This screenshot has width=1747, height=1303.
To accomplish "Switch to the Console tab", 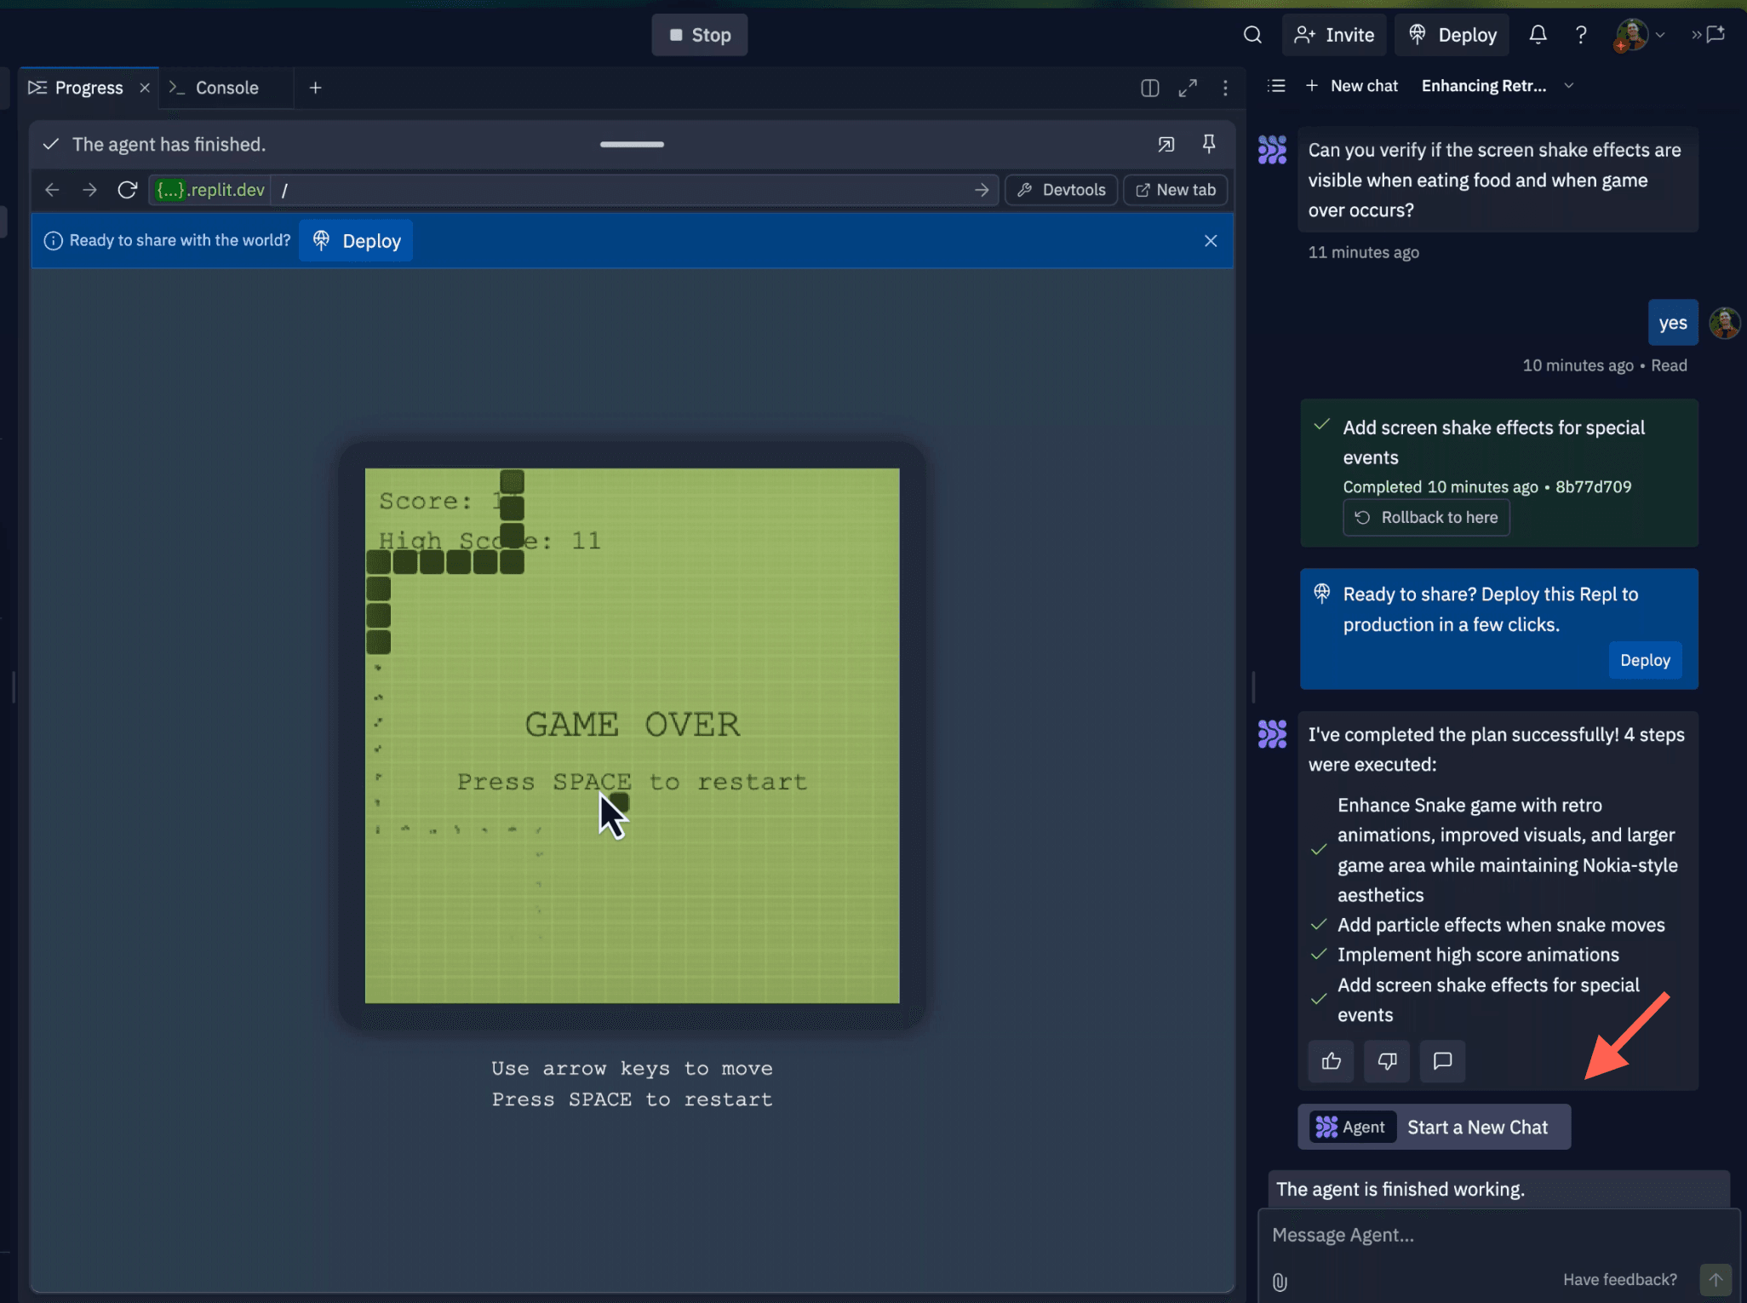I will pos(226,88).
